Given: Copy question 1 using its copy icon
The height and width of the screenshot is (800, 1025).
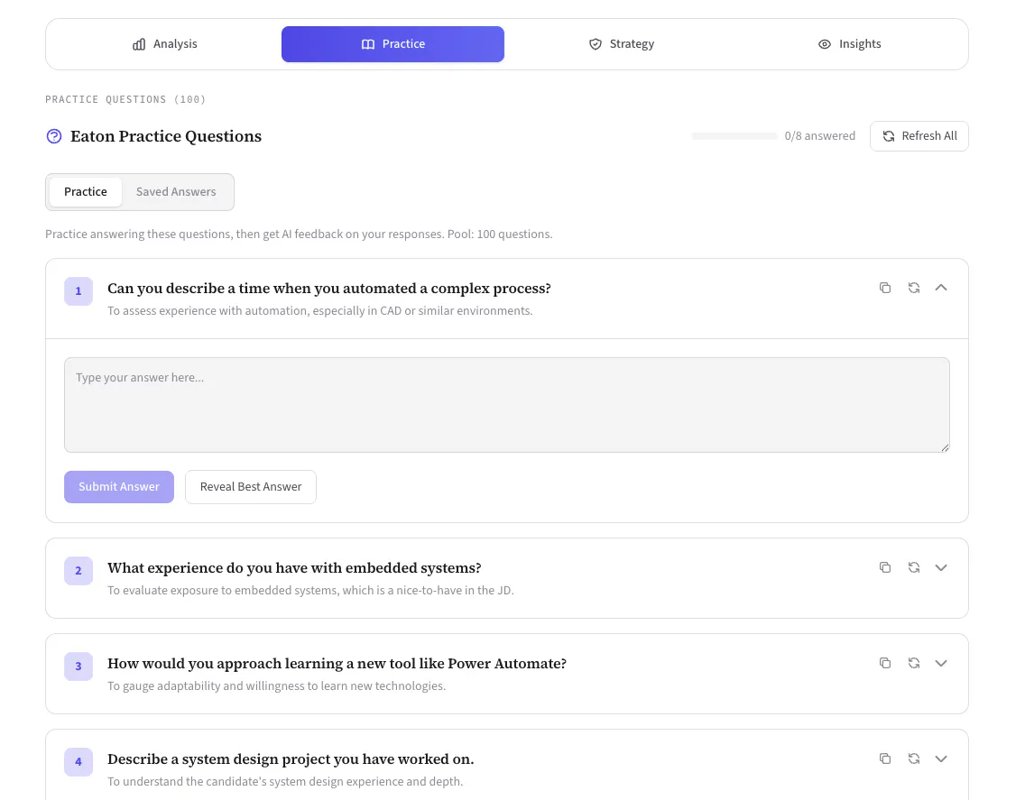Looking at the screenshot, I should (x=884, y=288).
